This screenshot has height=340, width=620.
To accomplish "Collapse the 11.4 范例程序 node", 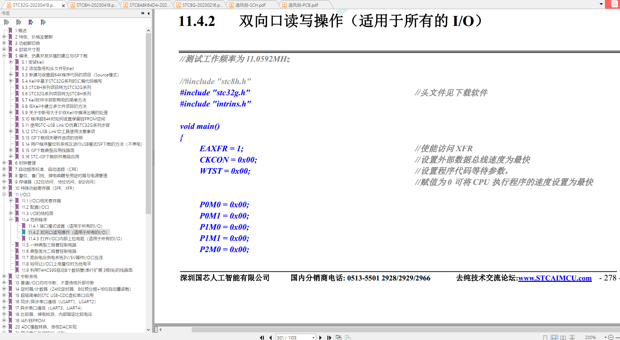I will (x=11, y=220).
